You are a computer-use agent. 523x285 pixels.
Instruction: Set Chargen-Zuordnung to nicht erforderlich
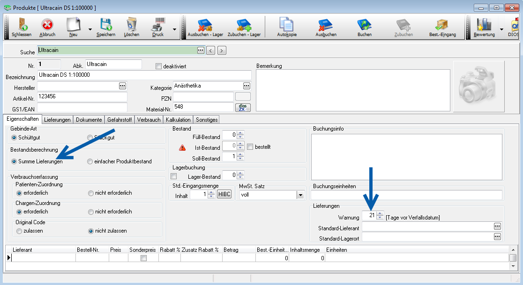pyautogui.click(x=91, y=212)
